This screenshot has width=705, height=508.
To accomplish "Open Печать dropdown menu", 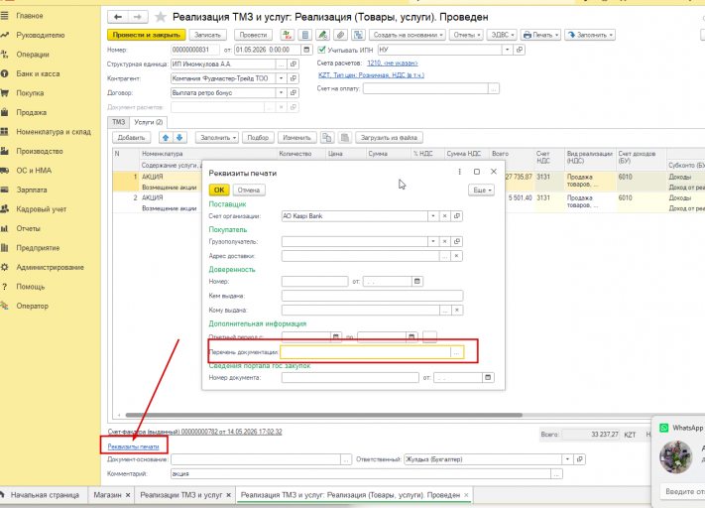I will coord(540,35).
